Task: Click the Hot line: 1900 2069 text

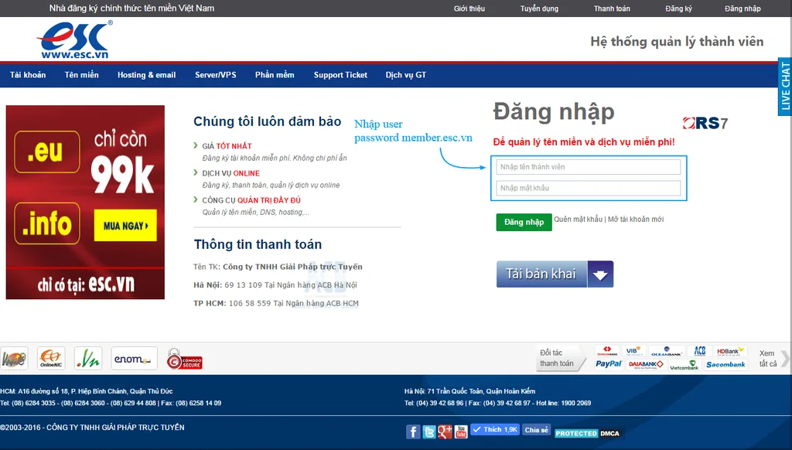Action: coord(564,403)
